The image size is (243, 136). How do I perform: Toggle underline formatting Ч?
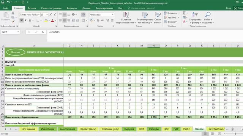click(x=30, y=20)
